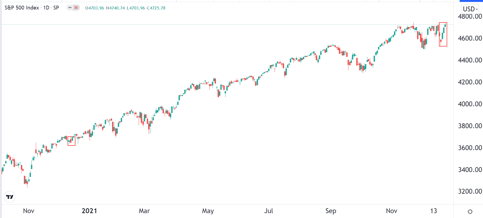The height and width of the screenshot is (218, 483).
Task: Click the red wavy data-mode icon
Action: [76, 8]
